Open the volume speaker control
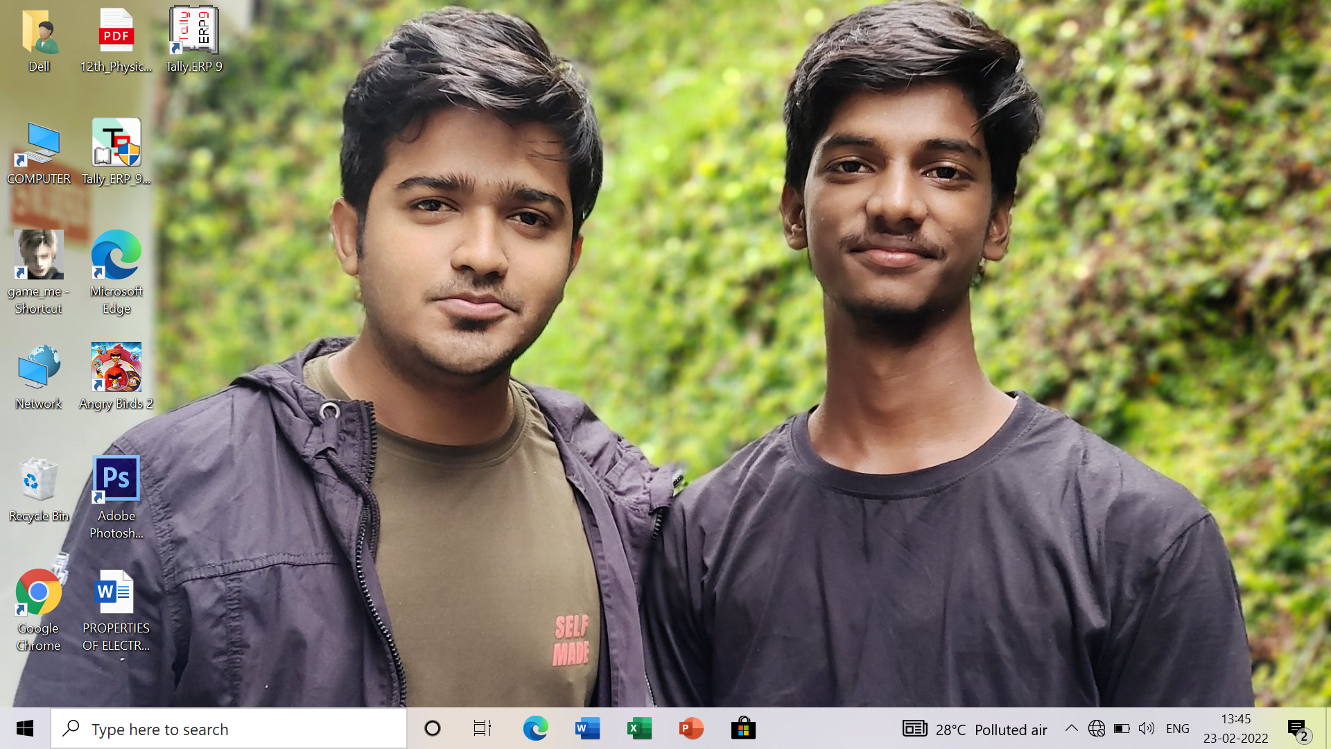 pos(1147,728)
